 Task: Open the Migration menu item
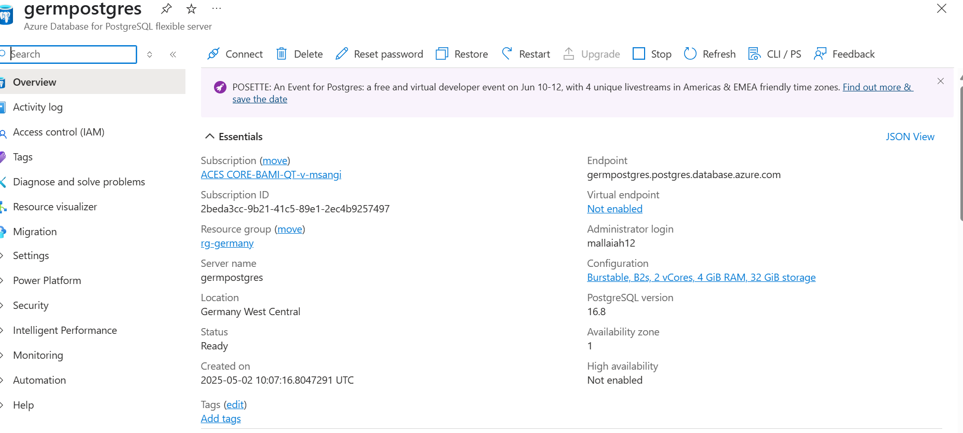click(x=92, y=232)
